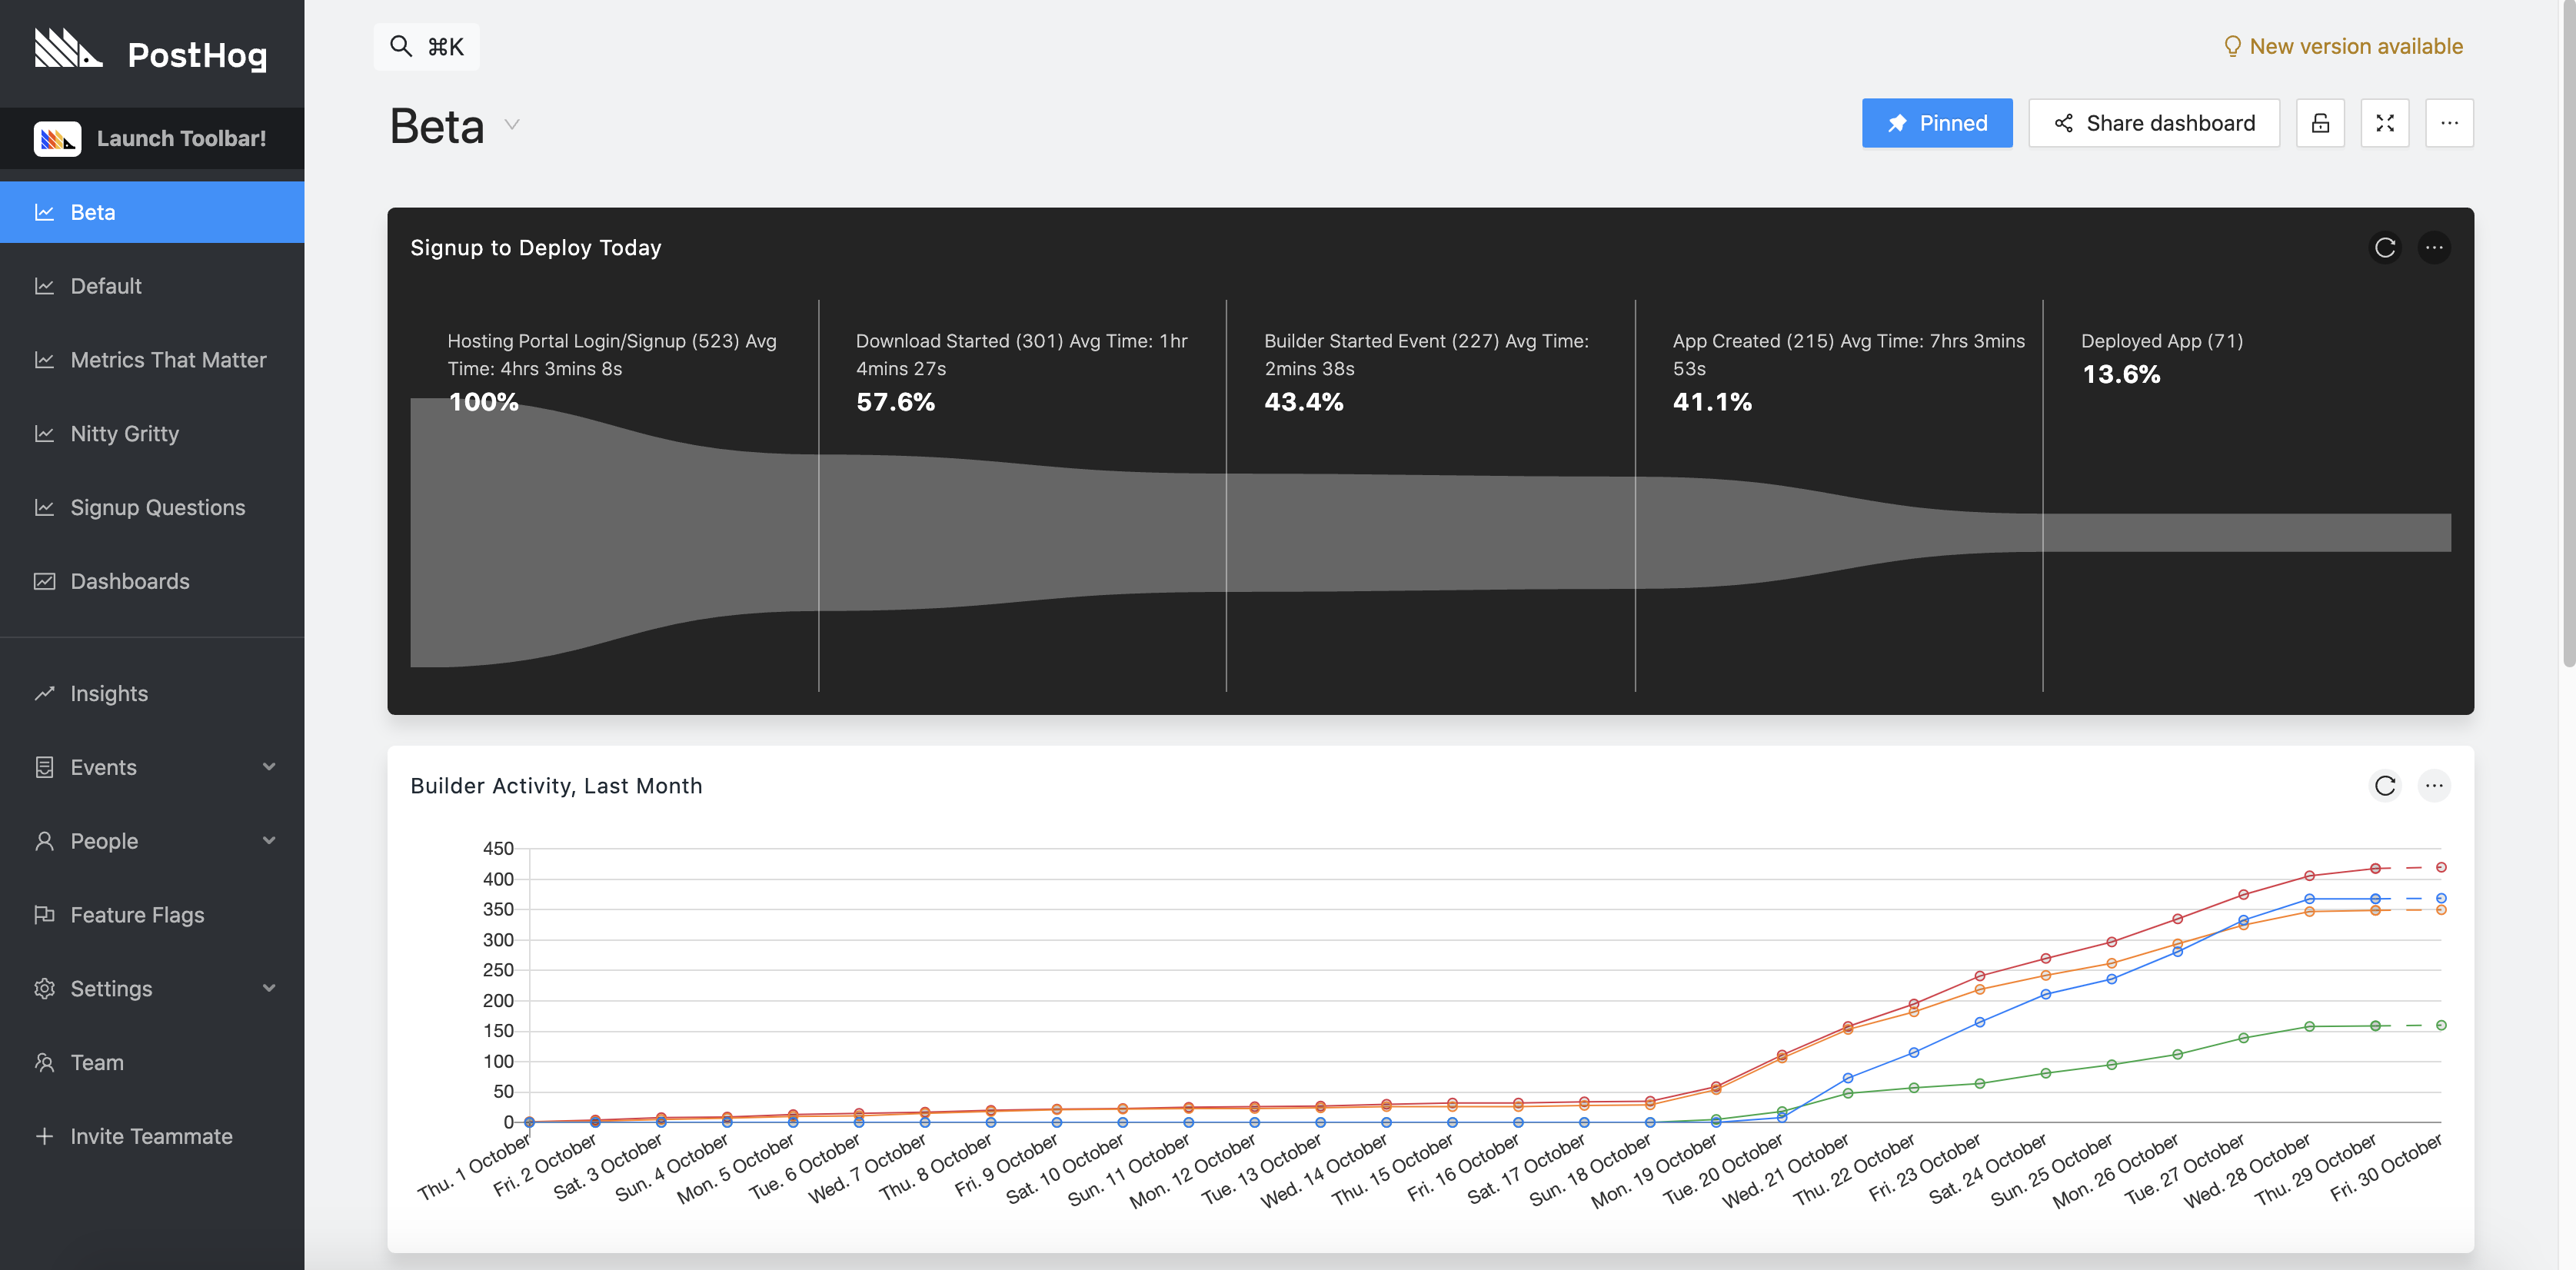Refresh the Builder Activity chart
The height and width of the screenshot is (1270, 2576).
tap(2385, 786)
